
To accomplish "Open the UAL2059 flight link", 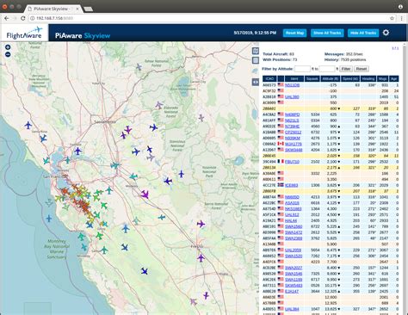I will (293, 250).
